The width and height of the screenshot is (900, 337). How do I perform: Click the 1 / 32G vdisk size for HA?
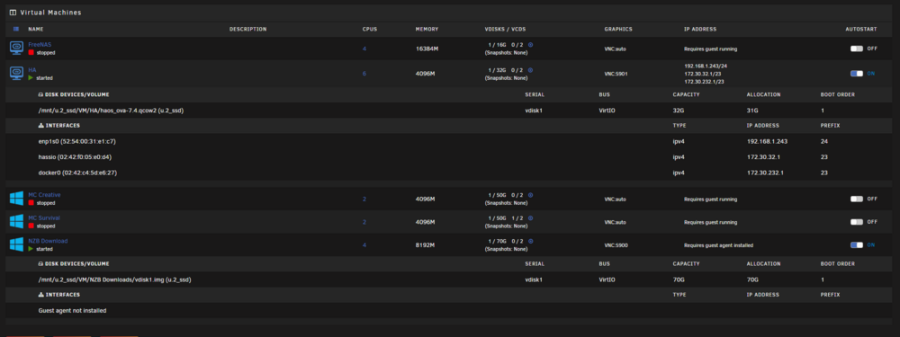[x=497, y=70]
